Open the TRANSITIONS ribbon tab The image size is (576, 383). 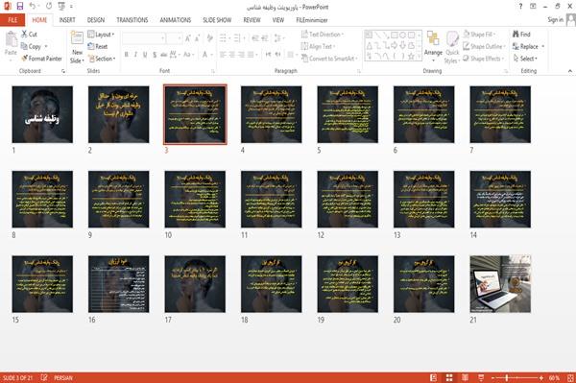pos(132,20)
